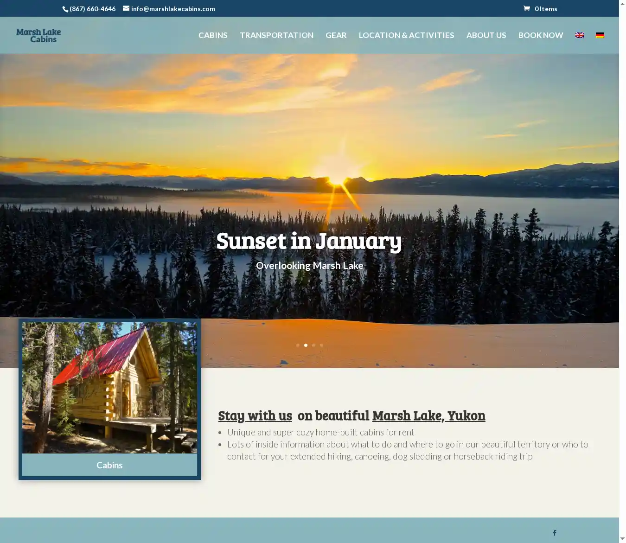Select the third slider dot
This screenshot has width=626, height=543.
coord(313,345)
